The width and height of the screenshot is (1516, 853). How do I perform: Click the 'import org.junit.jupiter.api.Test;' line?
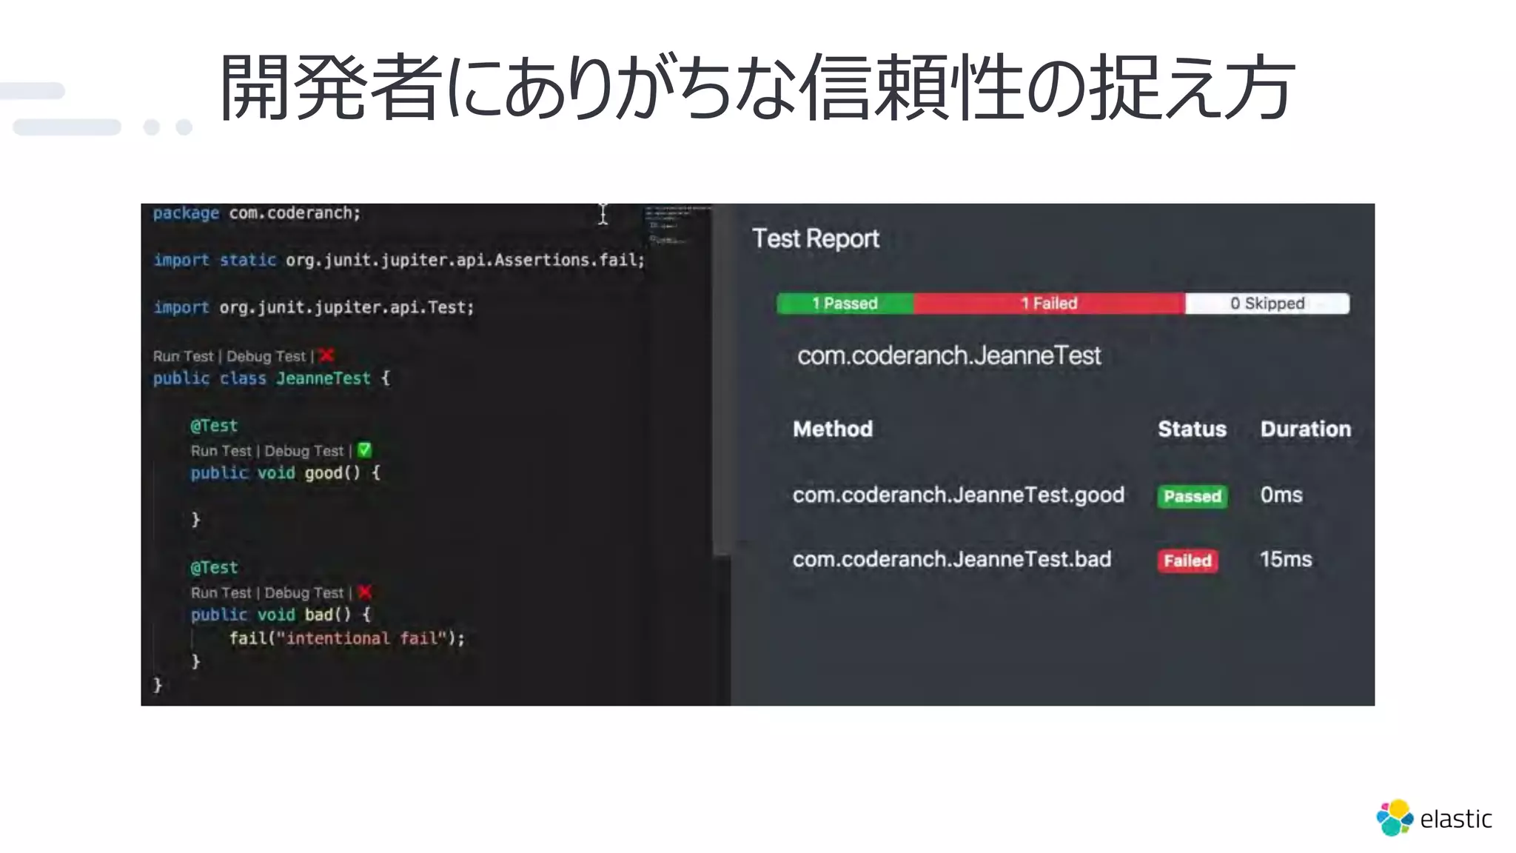click(313, 308)
